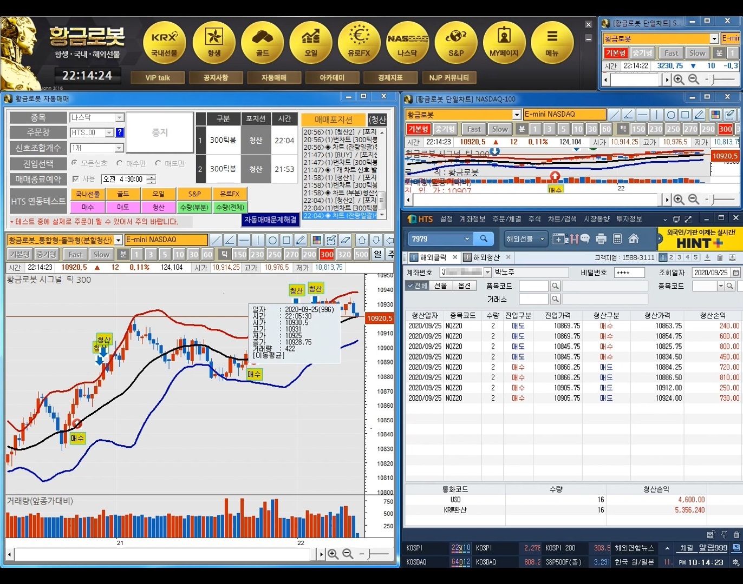Expand the 종목코드 dropdown in HTS
Image resolution: width=743 pixels, height=584 pixels.
[x=721, y=286]
